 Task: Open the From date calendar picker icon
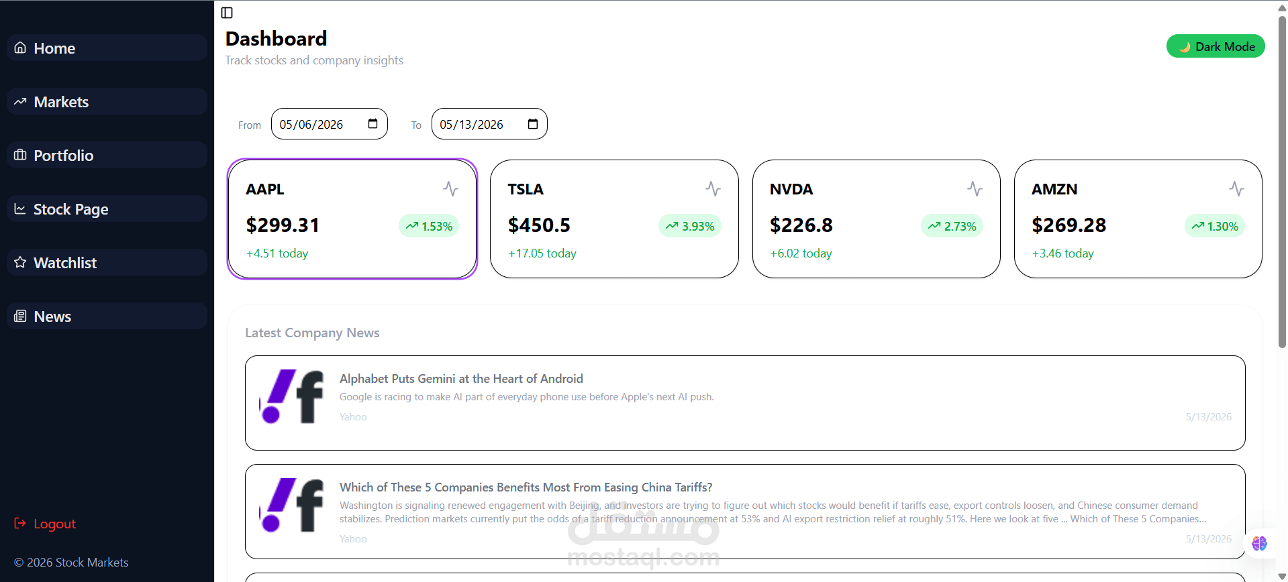click(373, 123)
